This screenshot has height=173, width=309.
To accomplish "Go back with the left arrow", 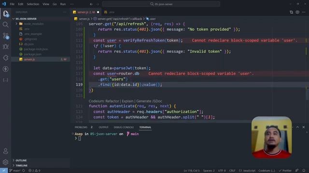I will pyautogui.click(x=91, y=4).
